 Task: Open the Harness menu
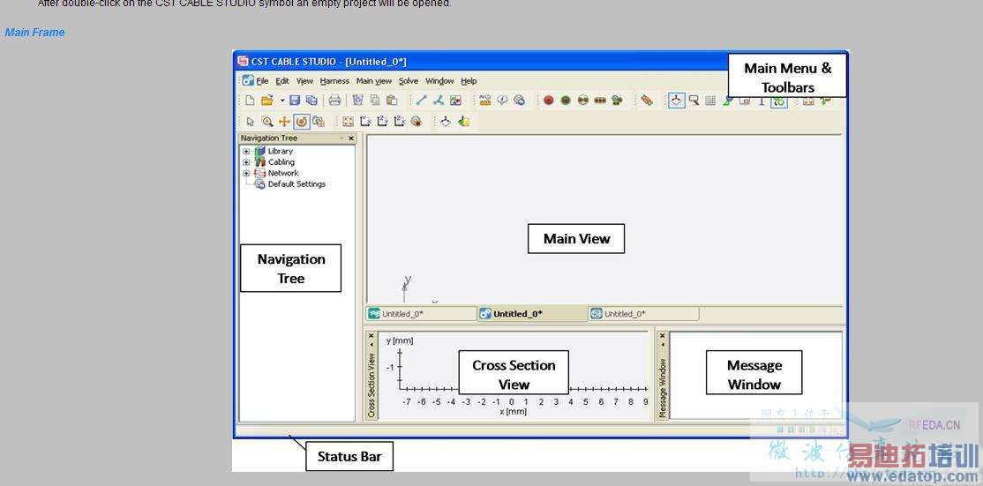334,81
